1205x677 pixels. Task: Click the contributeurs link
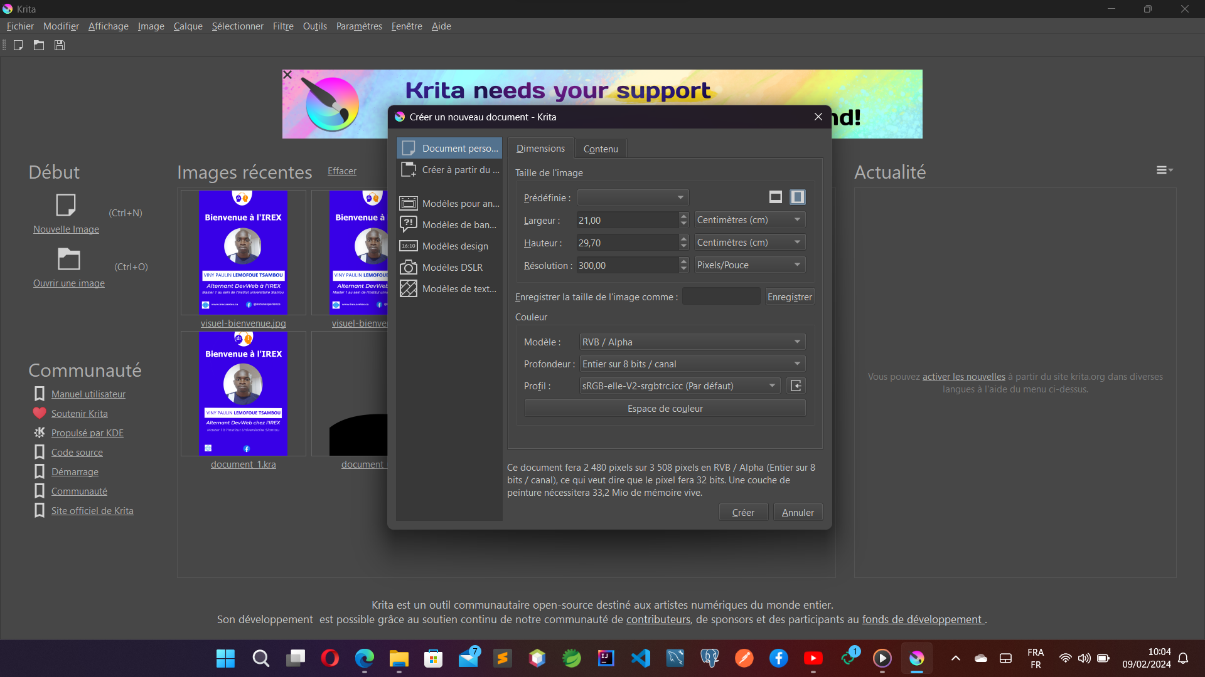click(658, 619)
